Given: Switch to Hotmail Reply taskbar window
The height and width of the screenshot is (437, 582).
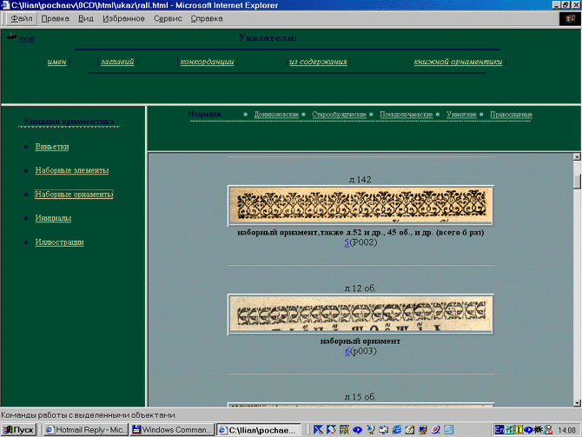Looking at the screenshot, I should (x=84, y=429).
